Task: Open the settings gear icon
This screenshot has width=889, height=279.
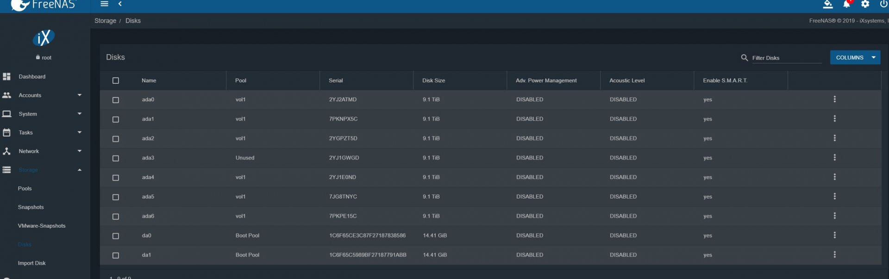Action: [865, 4]
